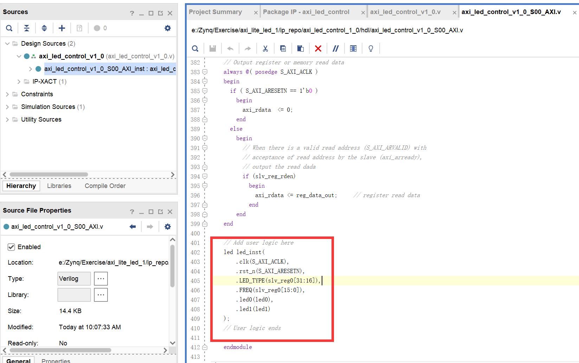
Task: Select the Libraries tab in Sources
Action: [59, 186]
